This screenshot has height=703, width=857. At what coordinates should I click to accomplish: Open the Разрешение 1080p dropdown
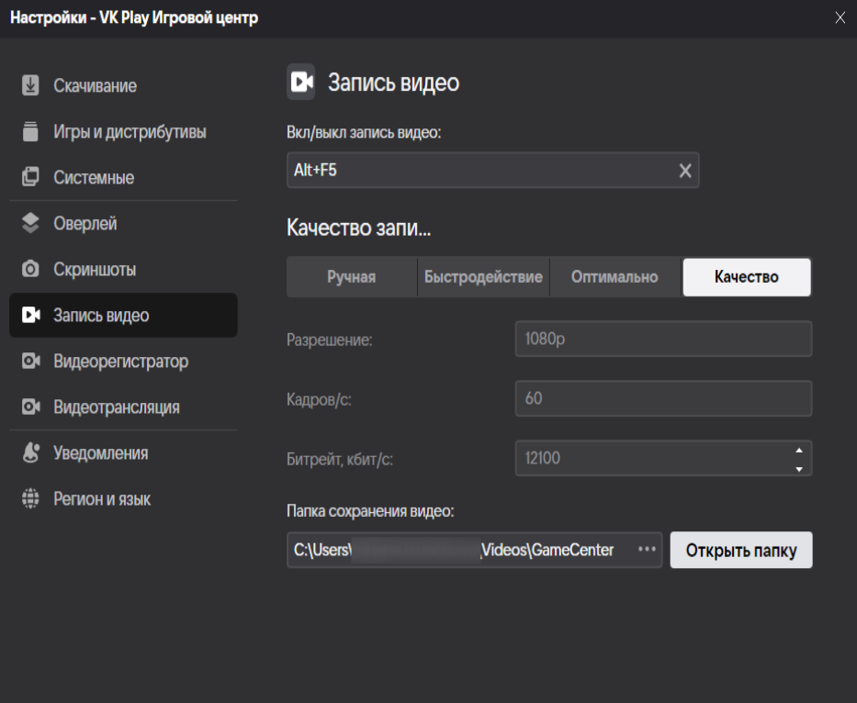pyautogui.click(x=663, y=339)
